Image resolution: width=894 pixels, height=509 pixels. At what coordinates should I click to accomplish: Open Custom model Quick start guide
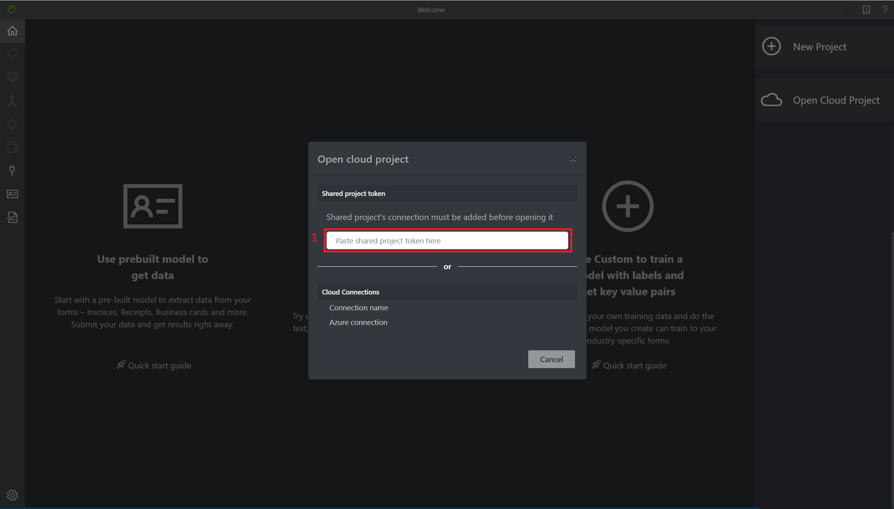(634, 365)
